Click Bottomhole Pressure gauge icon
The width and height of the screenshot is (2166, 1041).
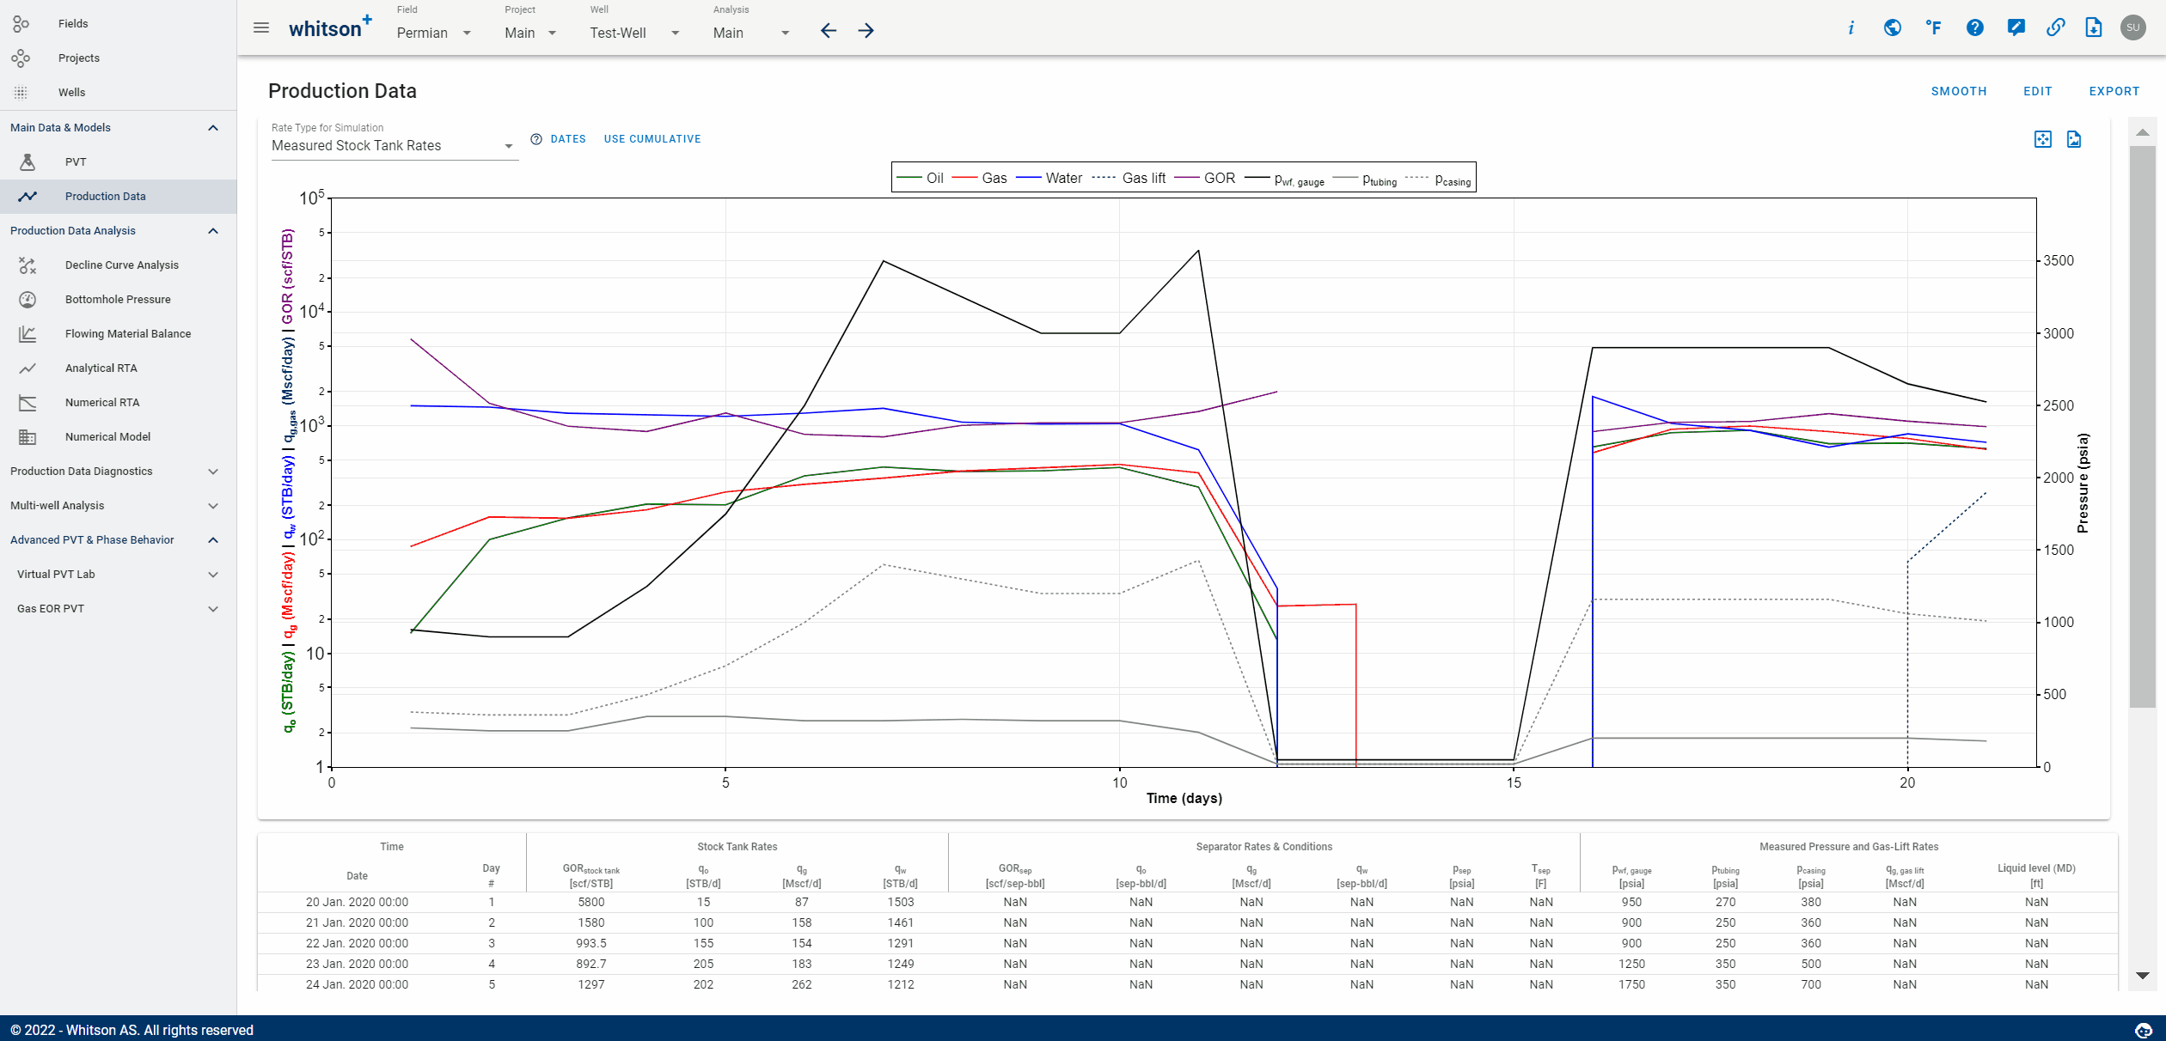(28, 300)
